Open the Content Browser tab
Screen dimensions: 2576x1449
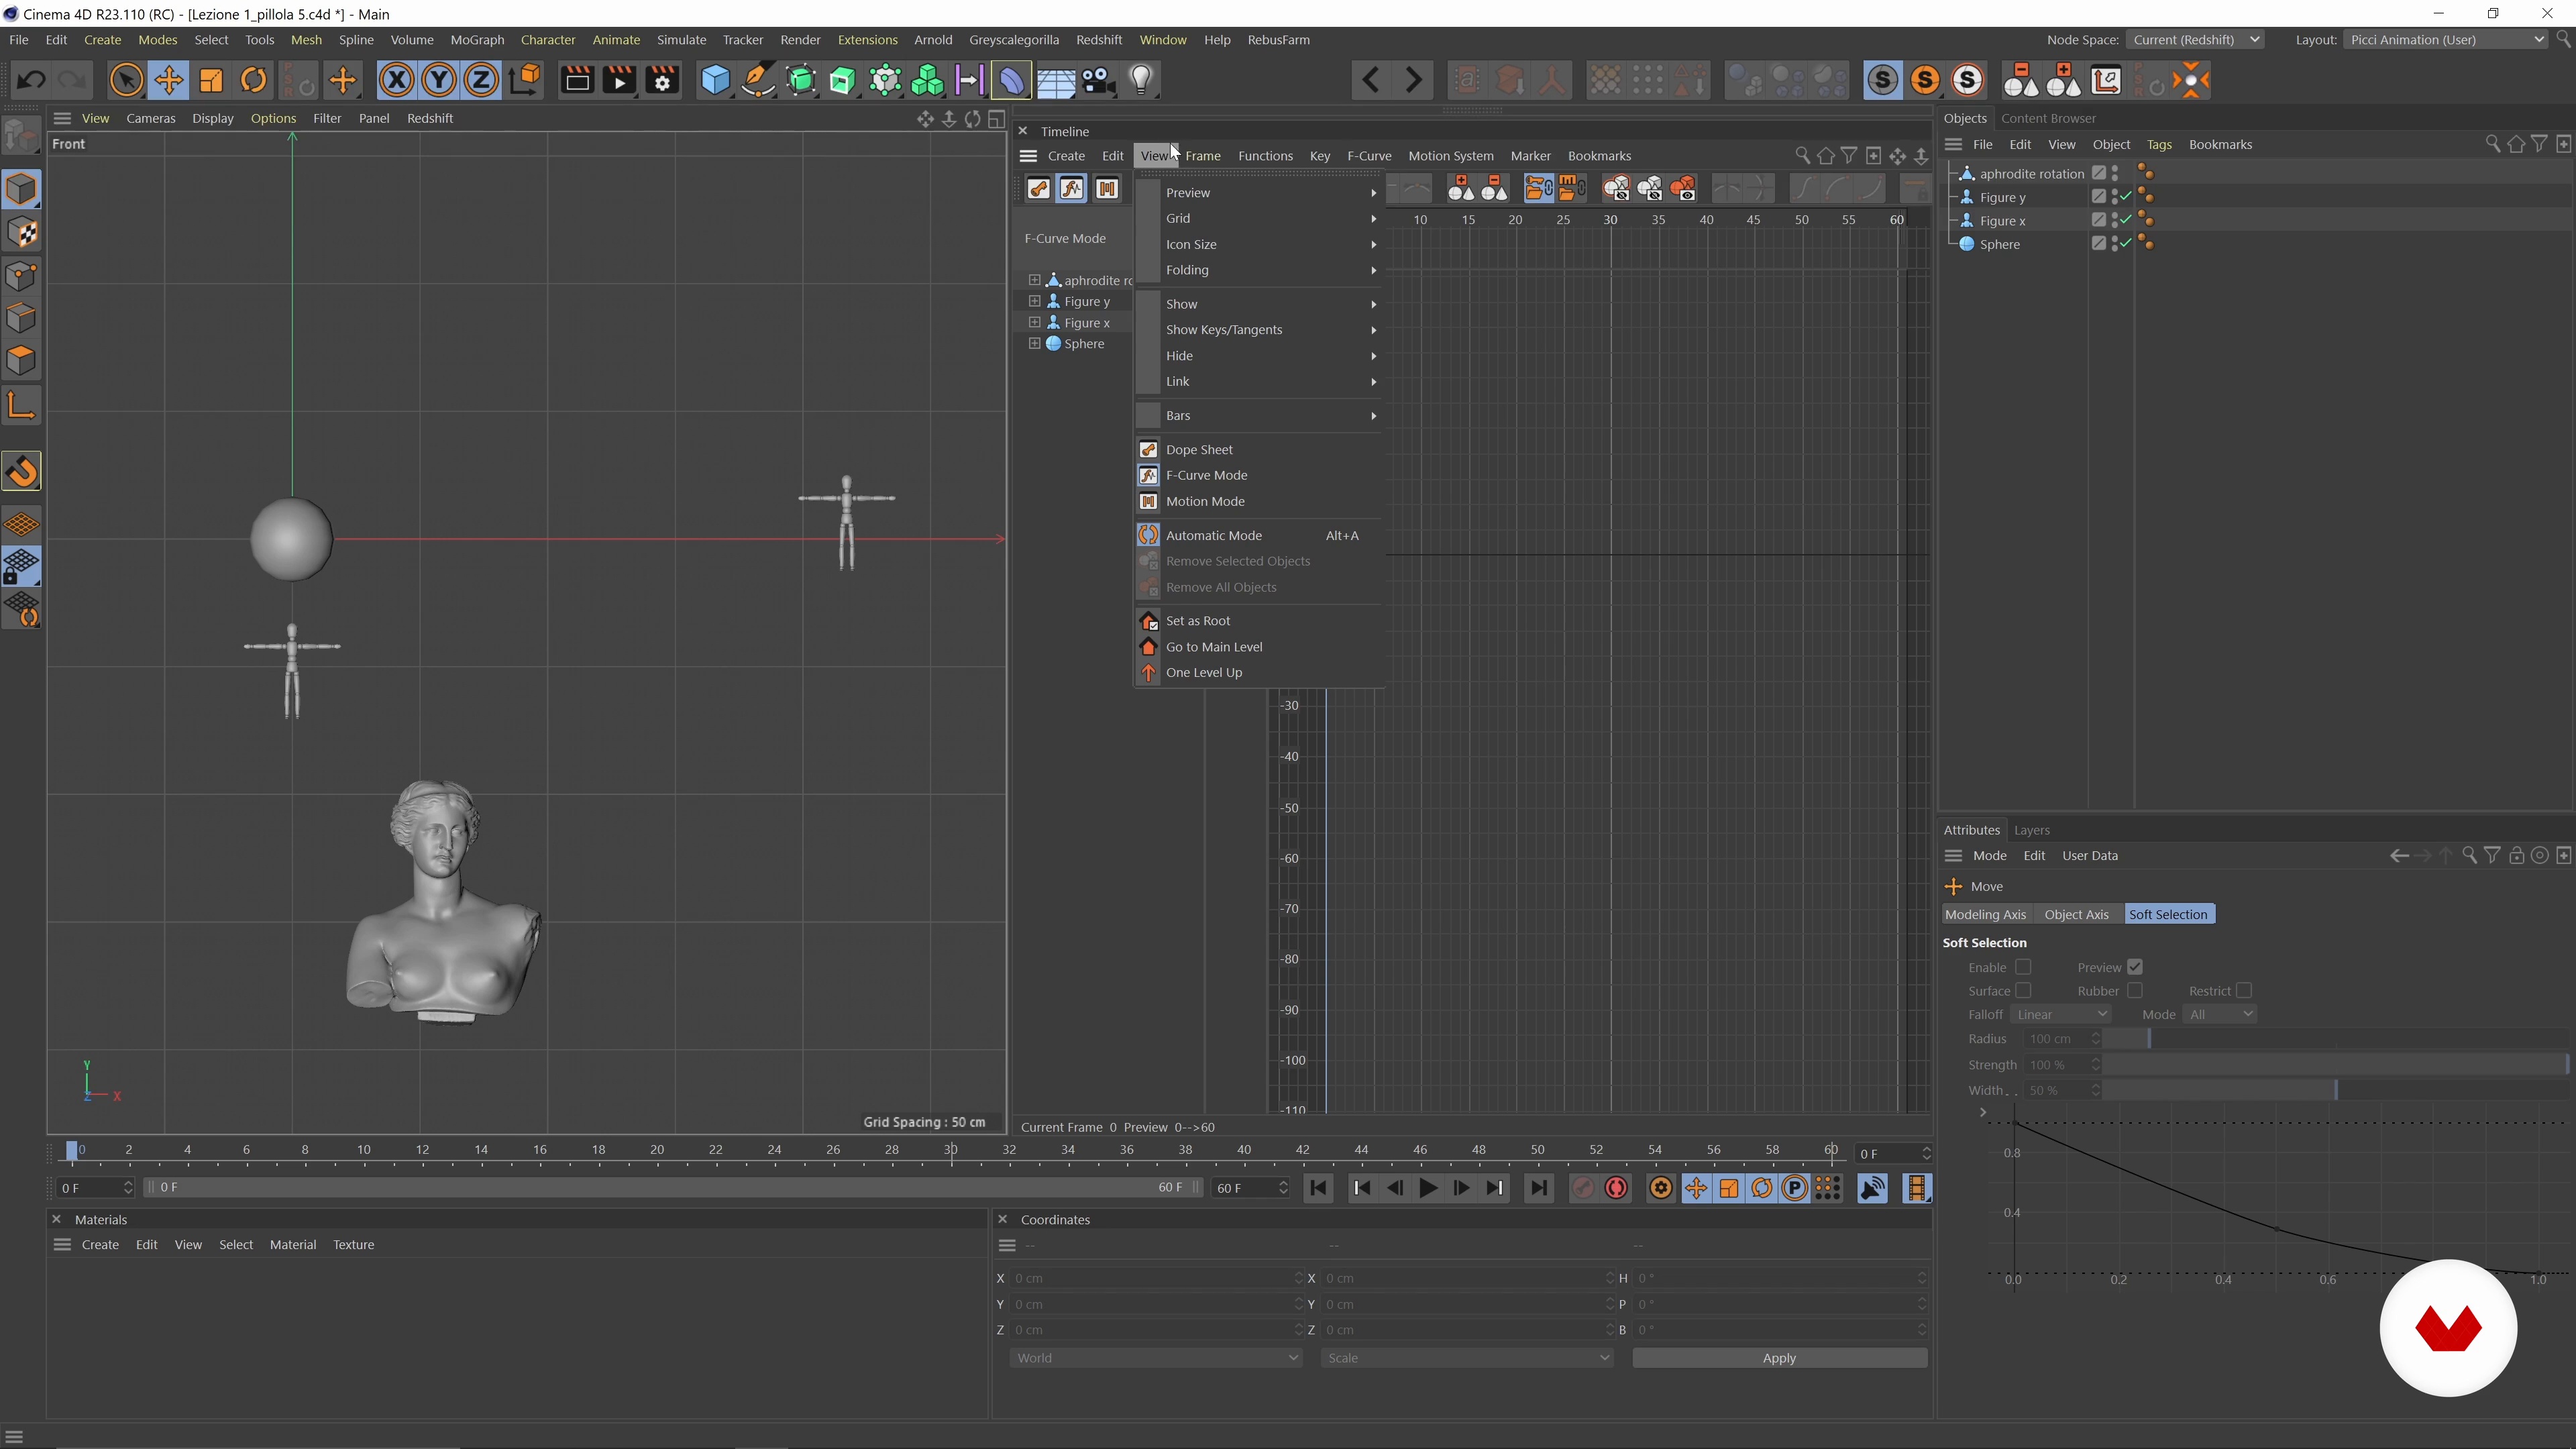pyautogui.click(x=2048, y=118)
